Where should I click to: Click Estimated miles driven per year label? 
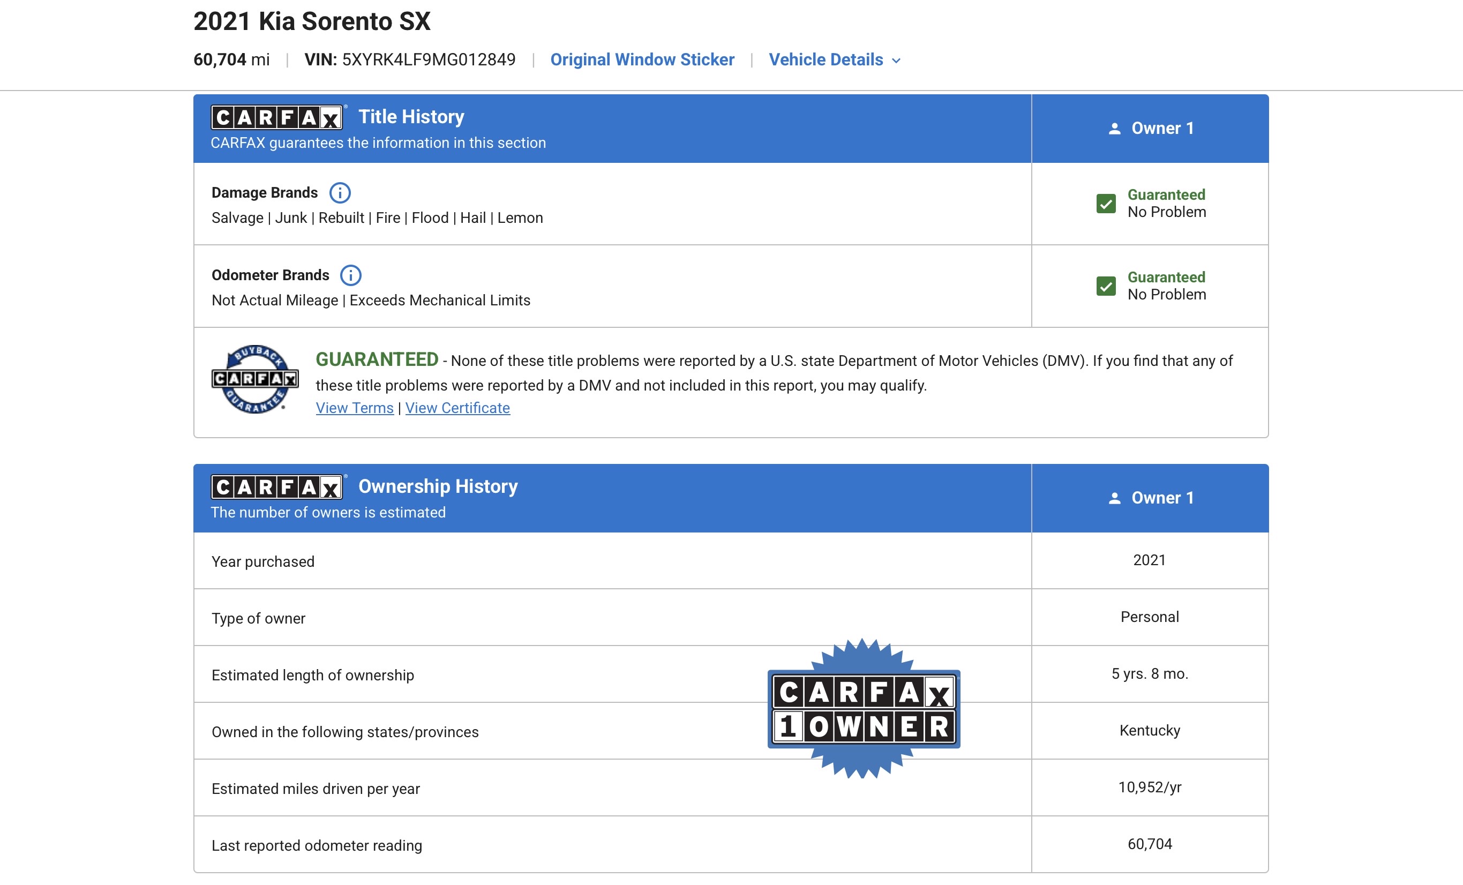[316, 789]
